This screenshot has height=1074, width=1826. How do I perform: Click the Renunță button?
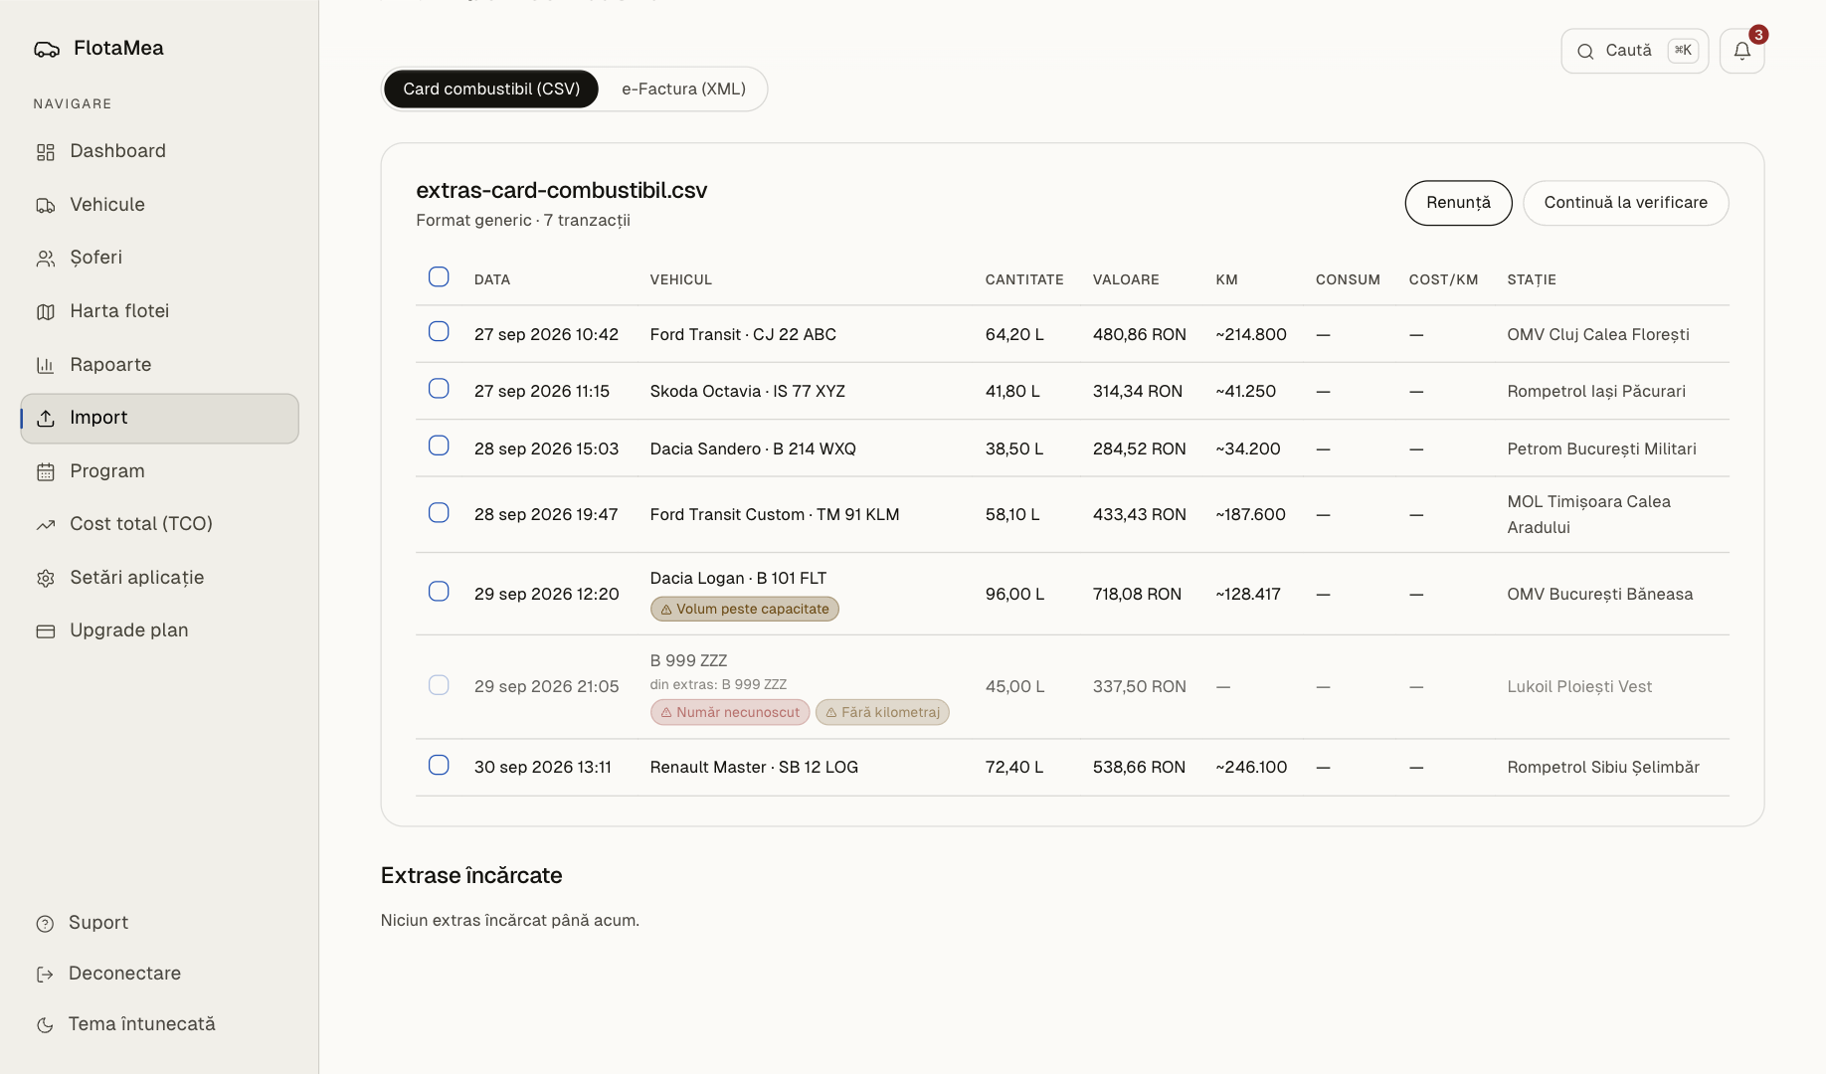(x=1458, y=203)
